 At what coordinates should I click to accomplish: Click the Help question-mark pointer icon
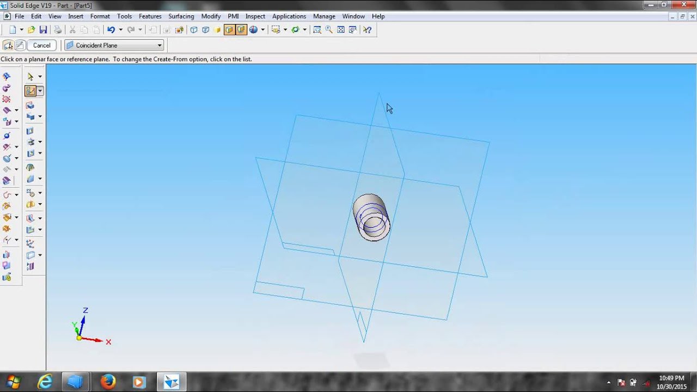[x=368, y=30]
